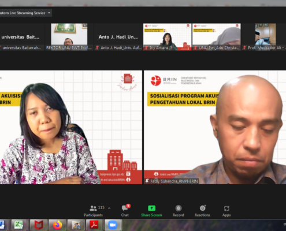286x231 pixels.
Task: Select the REKTOR UNU PWT video thumbnail
Action: [69, 37]
